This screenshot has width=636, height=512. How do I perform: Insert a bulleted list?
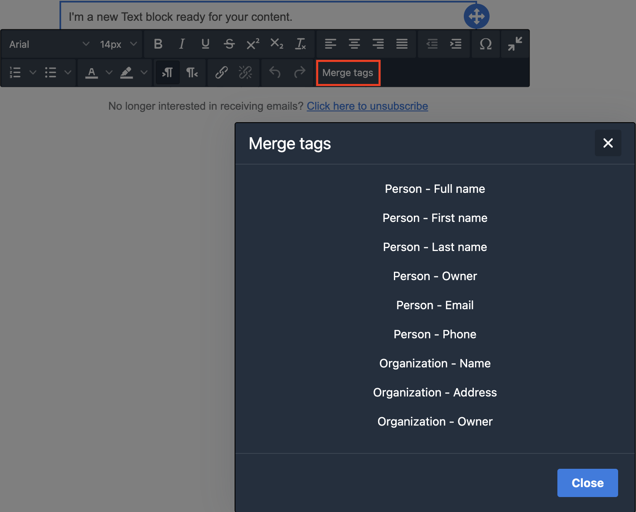coord(51,73)
